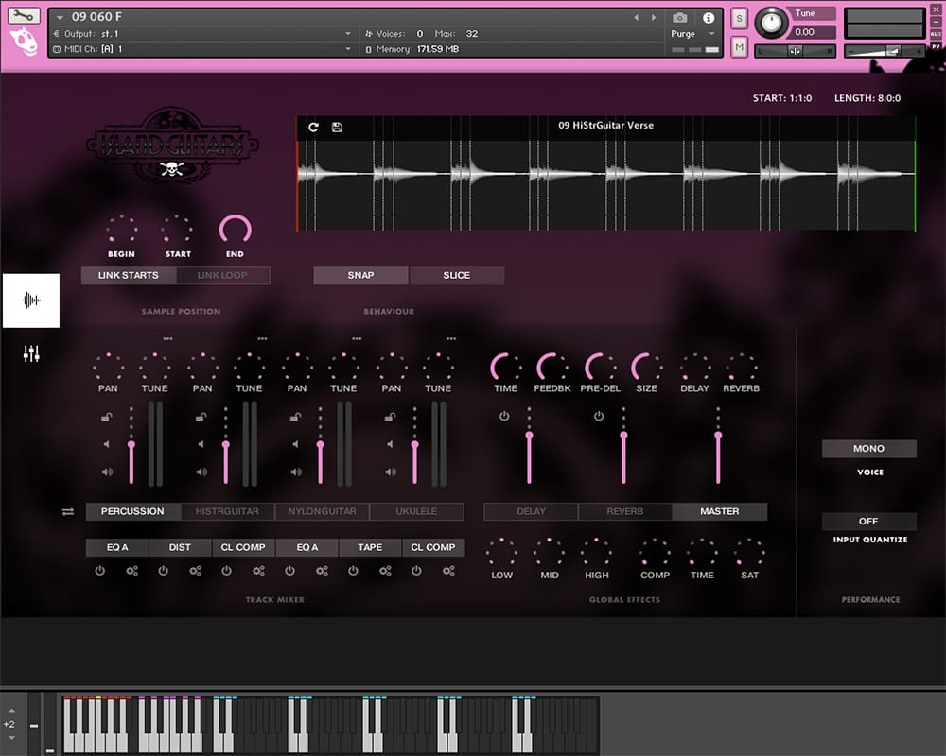
Task: Open settings gears under the DIST effect
Action: (x=196, y=571)
